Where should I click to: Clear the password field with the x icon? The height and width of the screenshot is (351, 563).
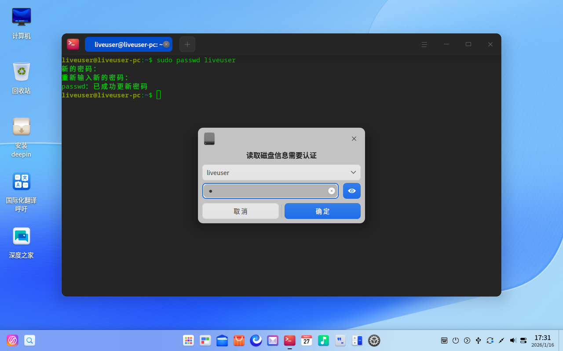point(332,191)
